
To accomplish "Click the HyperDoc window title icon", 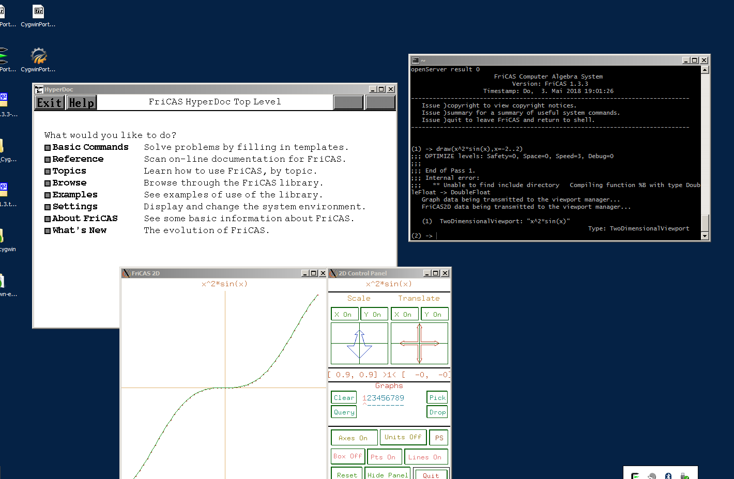I will click(x=39, y=89).
